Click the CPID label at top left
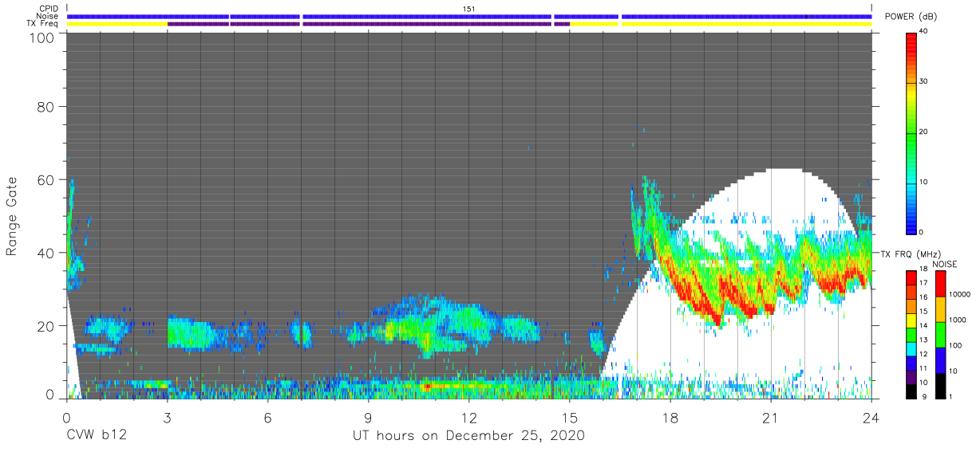The image size is (980, 452). tap(48, 8)
